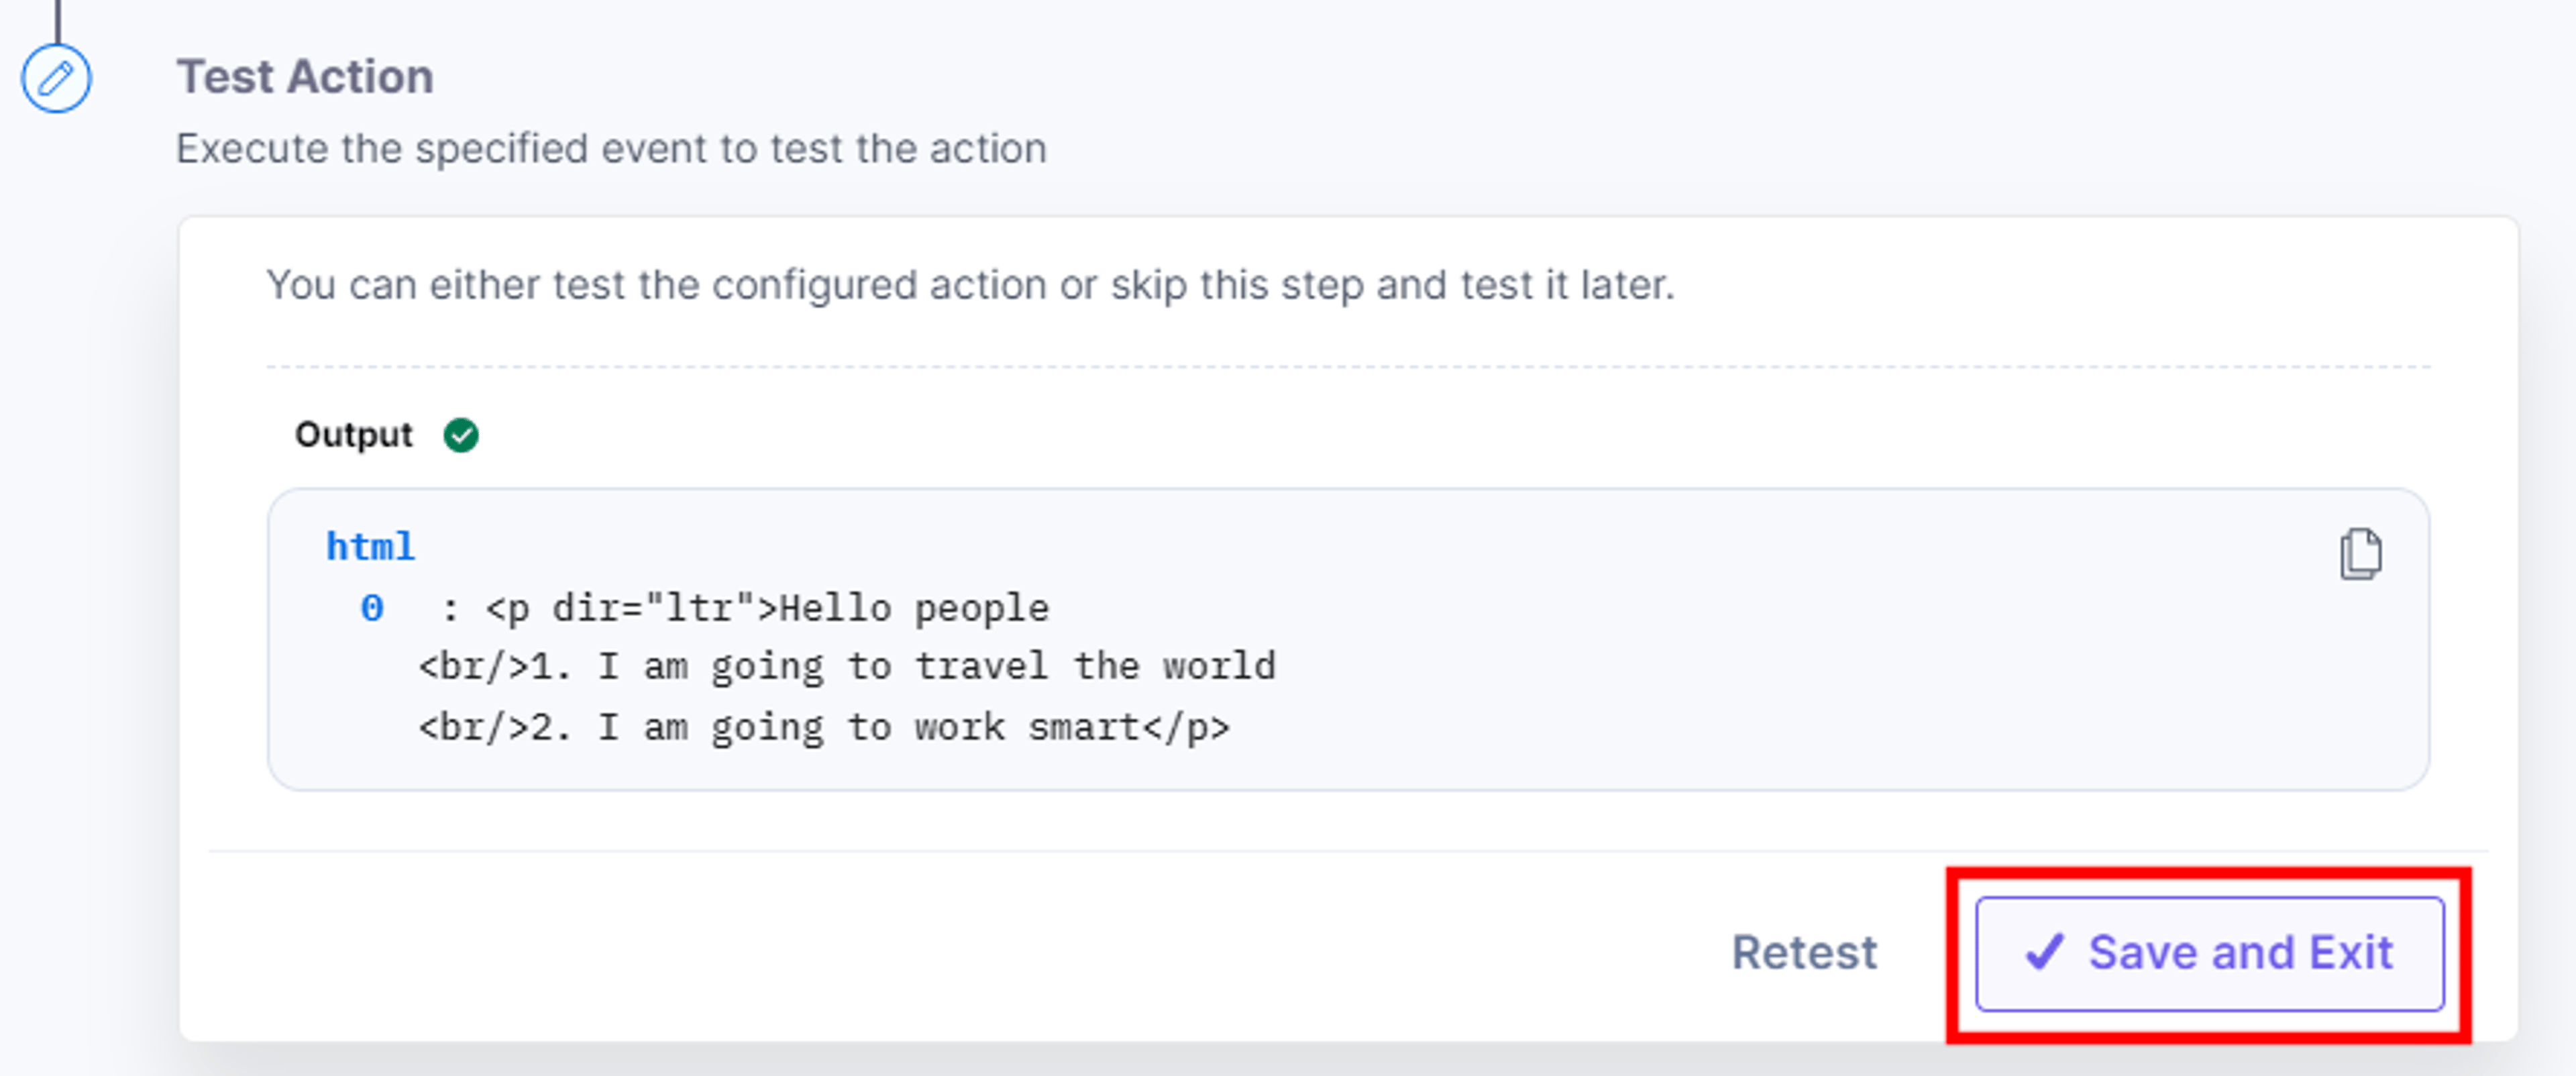Click the Output label
The image size is (2576, 1076).
(353, 435)
